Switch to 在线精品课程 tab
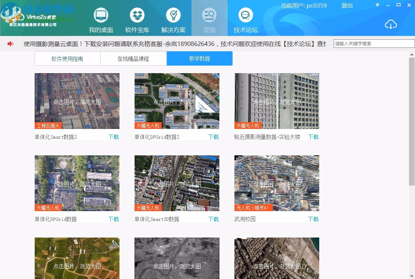 133,58
